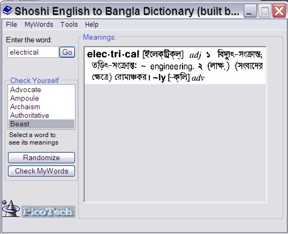Click the blue book app icon in title bar
The image size is (288, 234).
[x=7, y=11]
